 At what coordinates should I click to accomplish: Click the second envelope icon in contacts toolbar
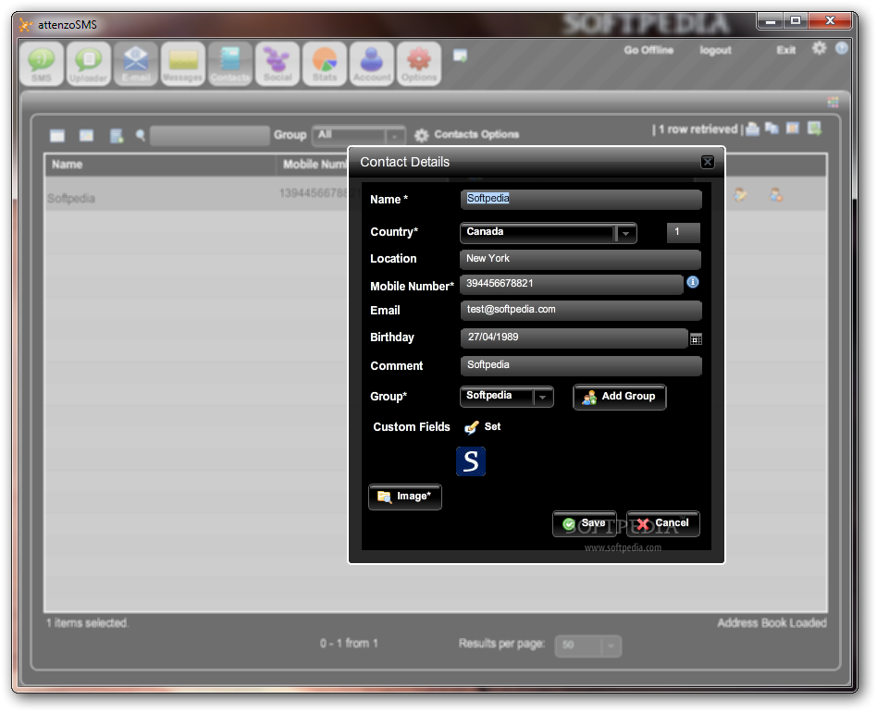86,135
